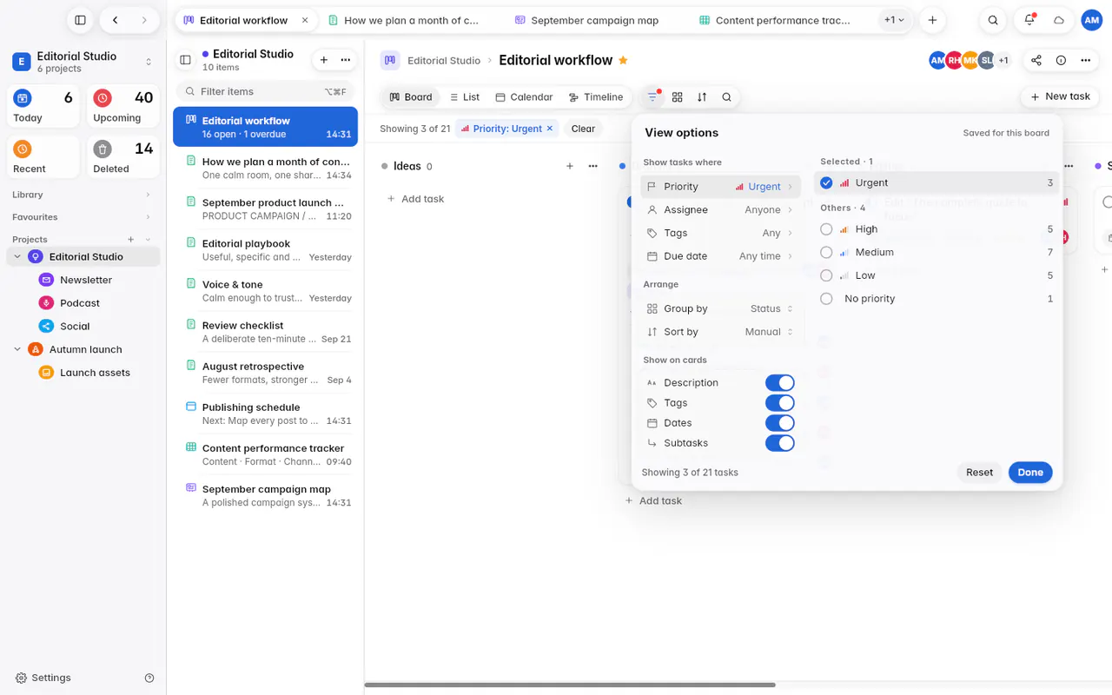Click the New task button
The image size is (1112, 695).
(x=1059, y=96)
